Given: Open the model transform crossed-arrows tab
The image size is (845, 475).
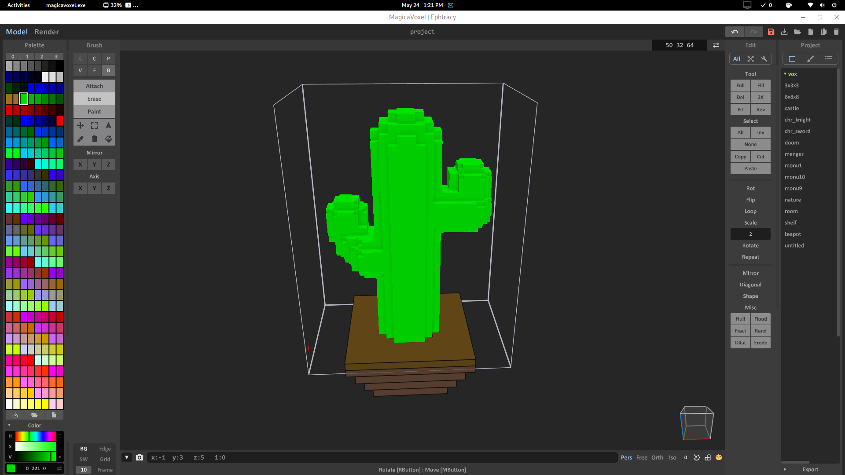Looking at the screenshot, I should pos(751,59).
